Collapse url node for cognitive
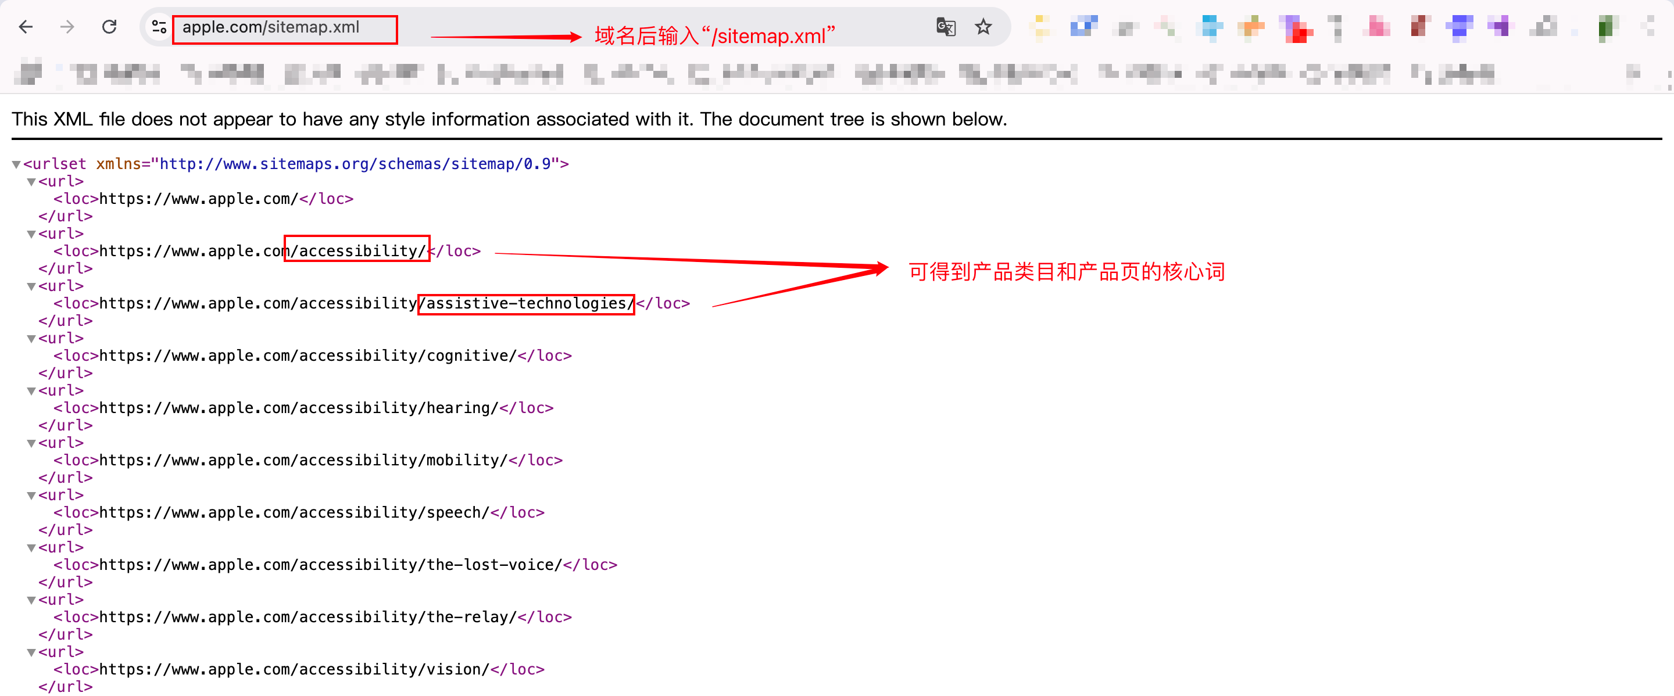Viewport: 1674px width, 696px height. point(31,338)
